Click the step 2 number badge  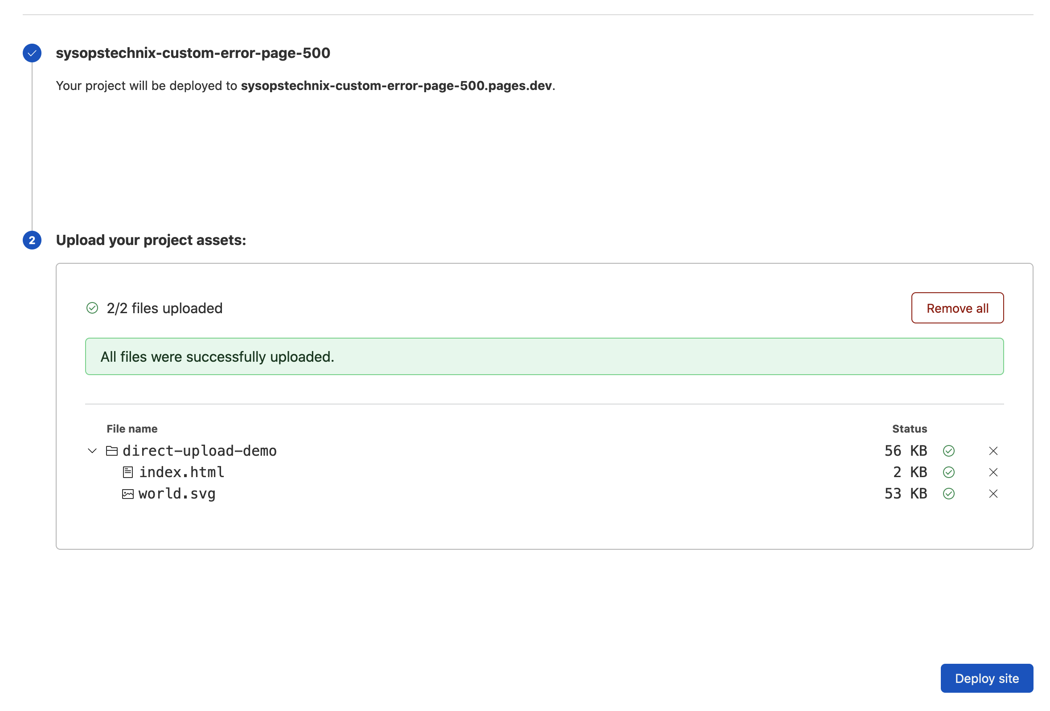pyautogui.click(x=32, y=240)
